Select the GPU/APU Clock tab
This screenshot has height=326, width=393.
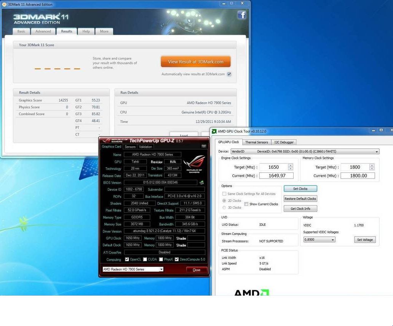tap(228, 142)
